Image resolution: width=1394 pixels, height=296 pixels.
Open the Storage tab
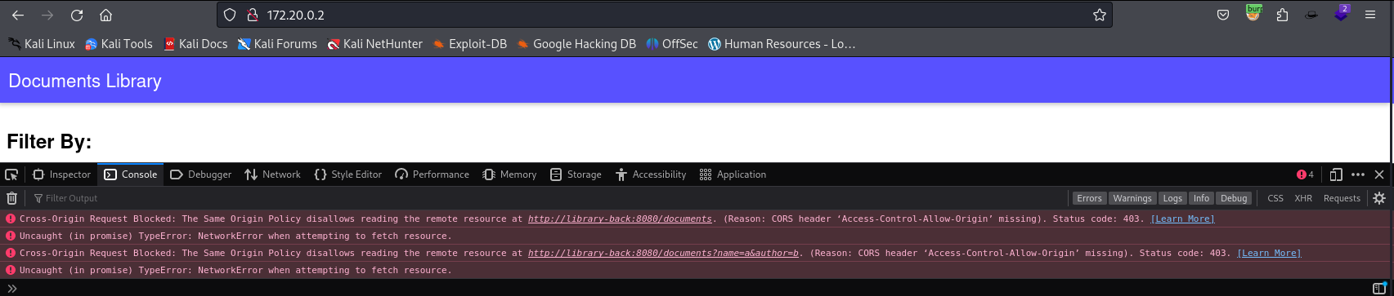[x=576, y=175]
